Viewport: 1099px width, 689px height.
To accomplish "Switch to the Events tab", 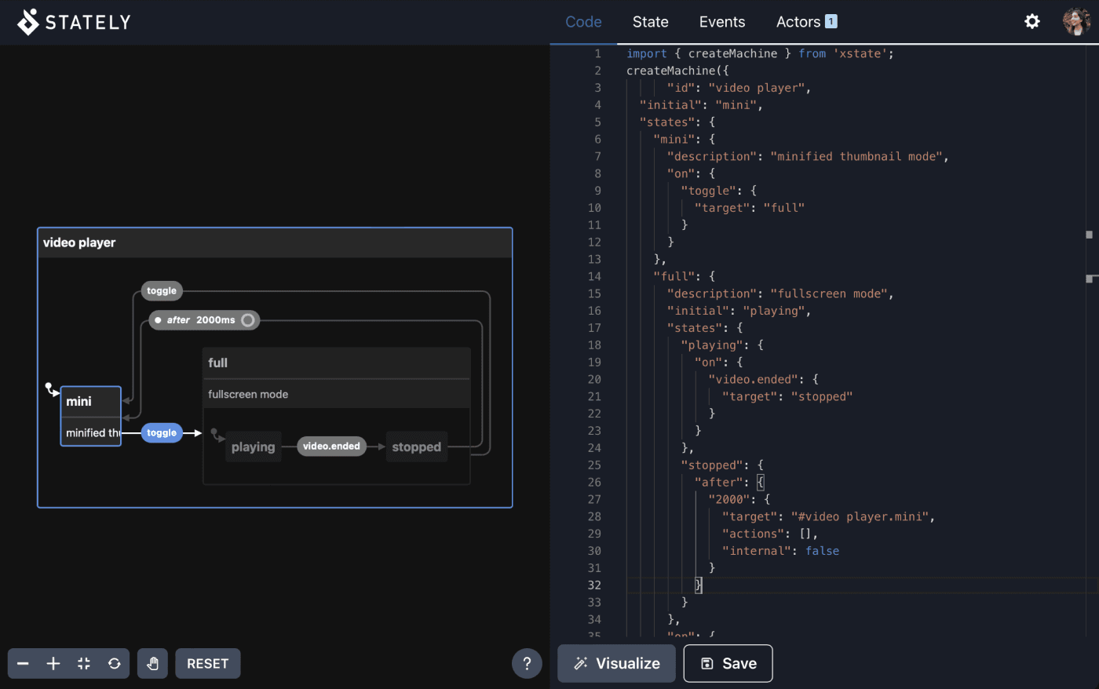I will click(x=721, y=21).
